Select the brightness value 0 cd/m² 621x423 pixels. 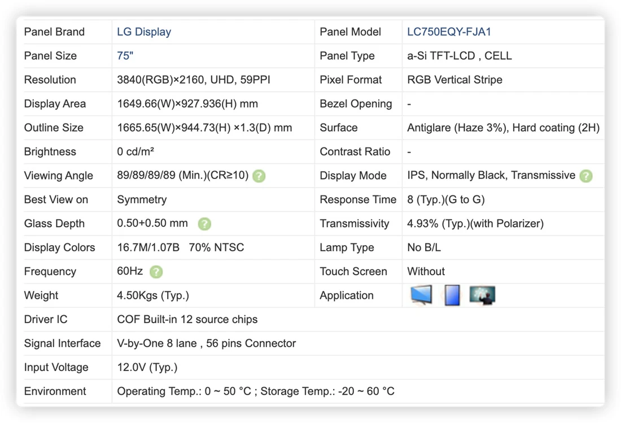tap(135, 152)
